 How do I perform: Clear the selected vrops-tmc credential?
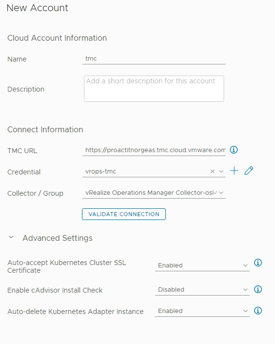(212, 172)
